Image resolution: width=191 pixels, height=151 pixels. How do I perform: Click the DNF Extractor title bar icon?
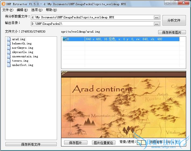(x=3, y=4)
